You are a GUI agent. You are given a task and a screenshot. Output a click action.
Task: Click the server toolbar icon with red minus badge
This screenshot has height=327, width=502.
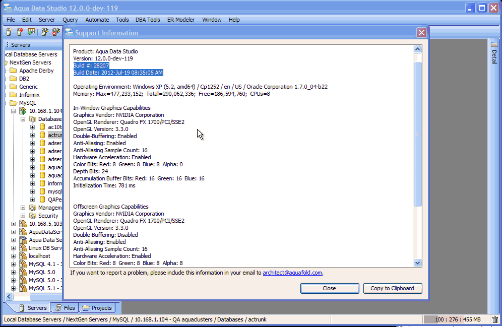[20, 32]
